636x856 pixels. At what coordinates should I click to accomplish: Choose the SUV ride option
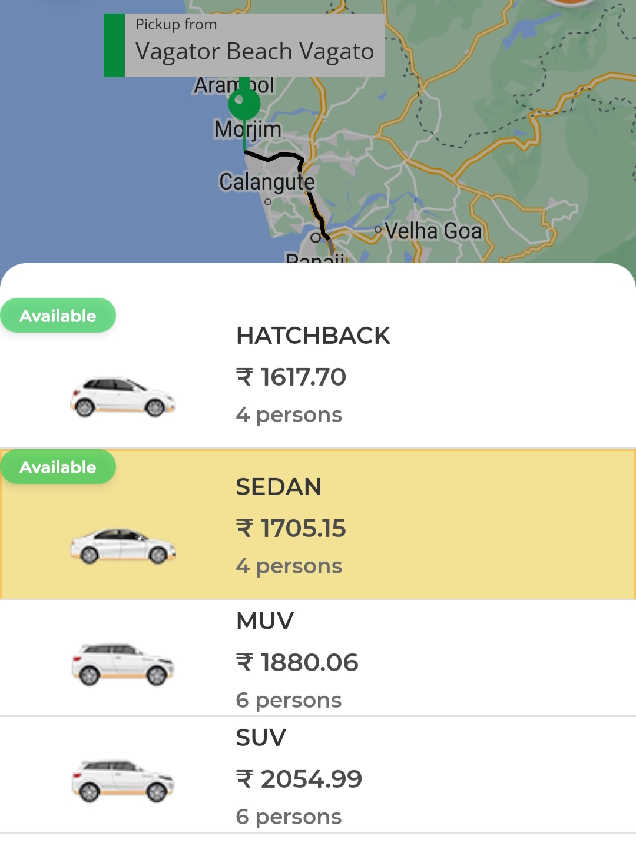[x=318, y=775]
